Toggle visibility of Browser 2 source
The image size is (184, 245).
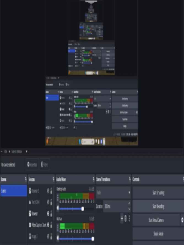(48, 191)
